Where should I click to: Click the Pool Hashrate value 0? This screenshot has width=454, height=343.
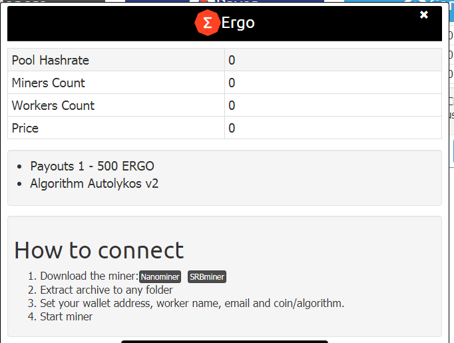(x=232, y=60)
